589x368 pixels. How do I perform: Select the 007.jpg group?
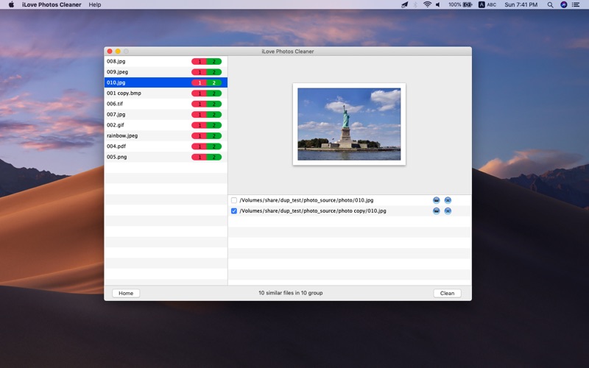[x=166, y=114]
